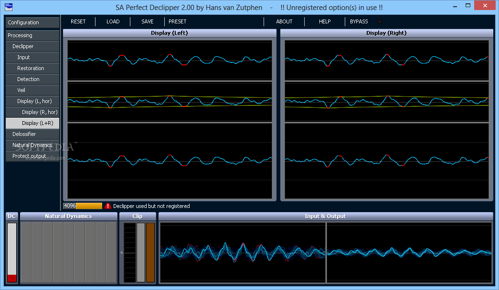The height and width of the screenshot is (290, 499).
Task: Select the Veil item
Action: pyautogui.click(x=32, y=90)
